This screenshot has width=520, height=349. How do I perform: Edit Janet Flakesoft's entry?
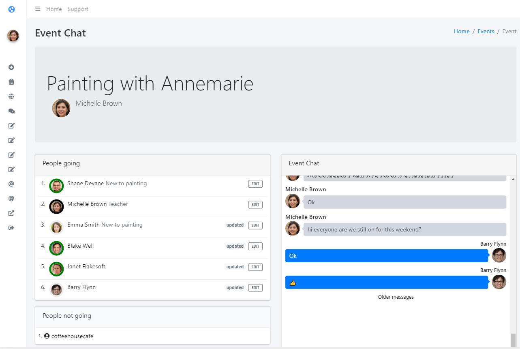pos(255,267)
